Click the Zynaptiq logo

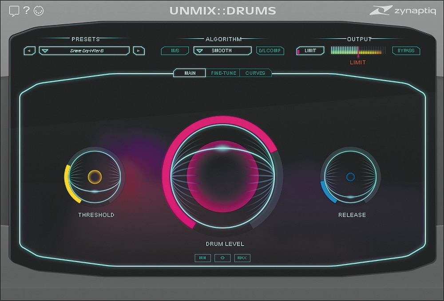click(402, 11)
